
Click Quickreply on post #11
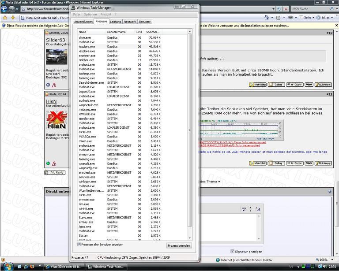pos(323,163)
